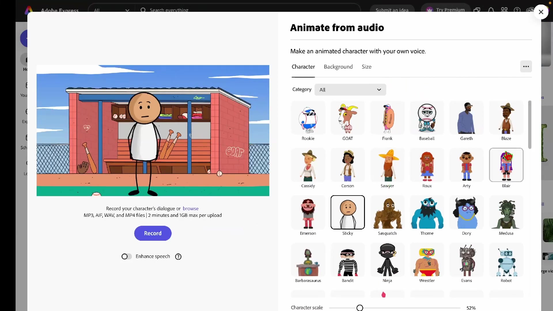Viewport: 553px width, 311px height.
Task: Click the Record button
Action: [153, 233]
